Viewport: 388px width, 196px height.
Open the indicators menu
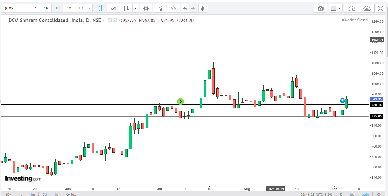[160, 8]
